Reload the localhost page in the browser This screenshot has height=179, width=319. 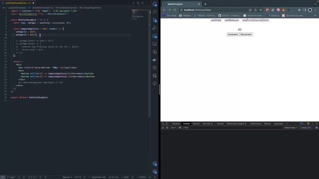175,10
